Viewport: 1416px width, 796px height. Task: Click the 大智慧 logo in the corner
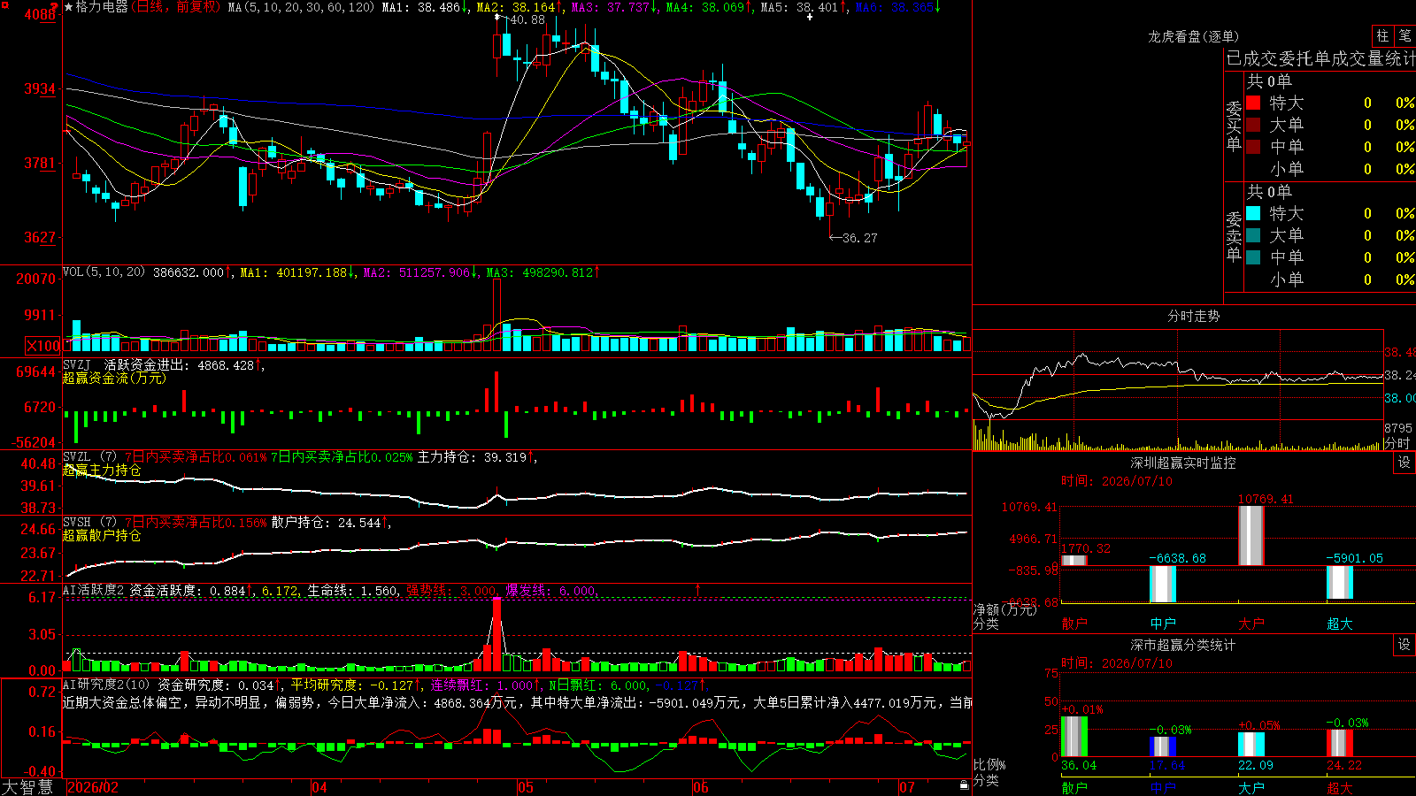pos(27,787)
